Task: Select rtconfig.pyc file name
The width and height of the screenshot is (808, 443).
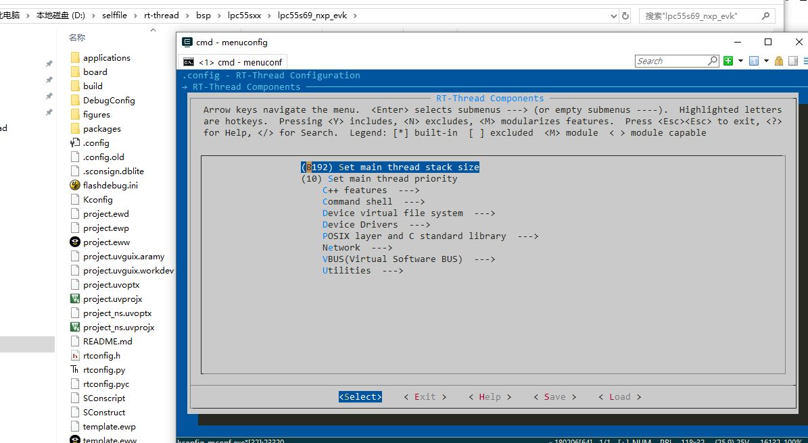Action: click(106, 384)
